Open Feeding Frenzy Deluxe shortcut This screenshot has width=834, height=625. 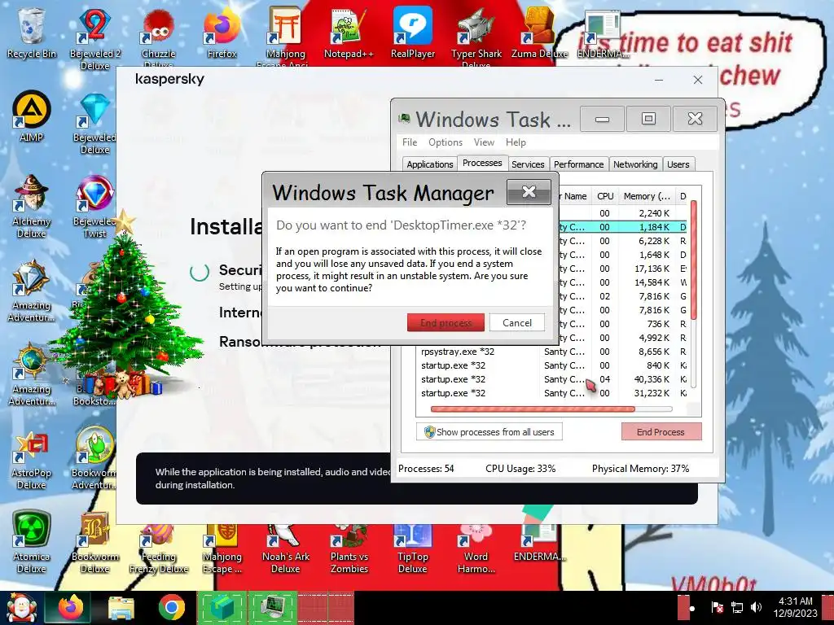(159, 549)
